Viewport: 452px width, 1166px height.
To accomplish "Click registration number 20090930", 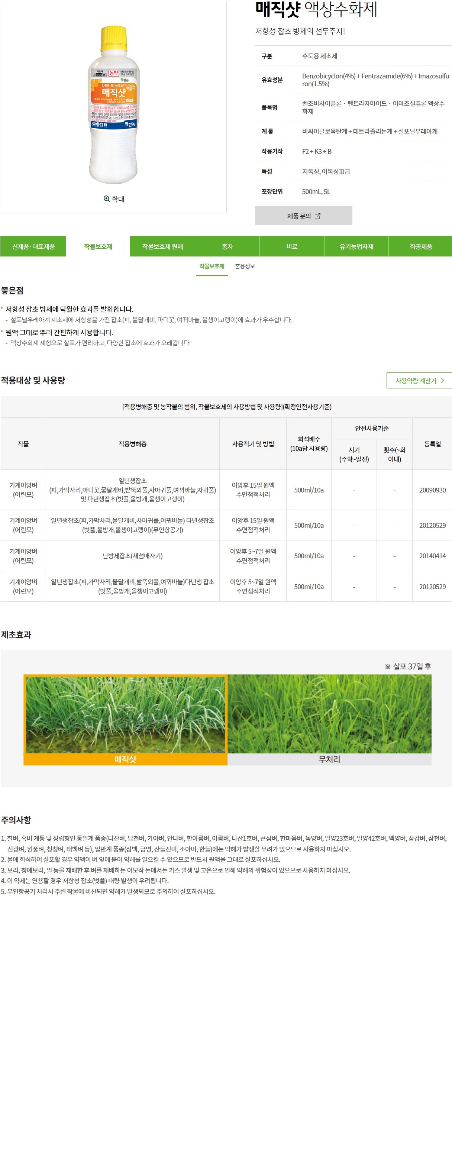I will click(x=432, y=490).
